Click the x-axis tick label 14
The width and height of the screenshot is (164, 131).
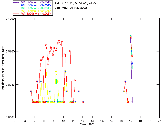tap(102, 121)
